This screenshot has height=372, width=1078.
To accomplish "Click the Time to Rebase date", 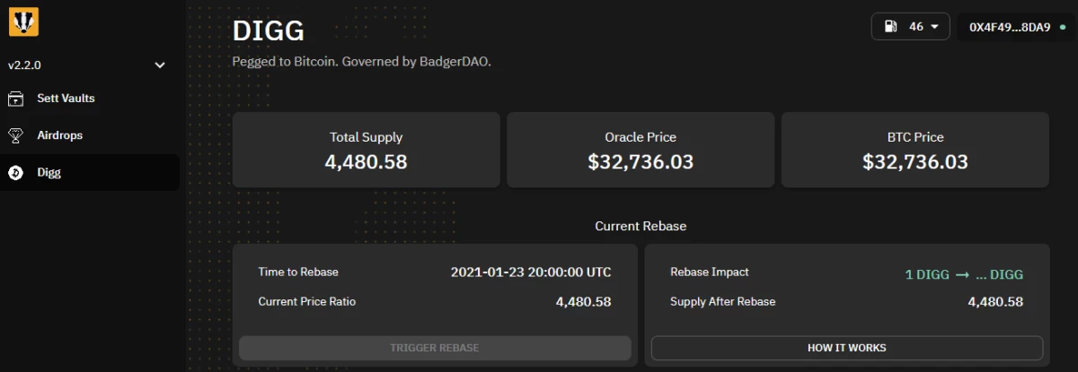I will [x=531, y=272].
